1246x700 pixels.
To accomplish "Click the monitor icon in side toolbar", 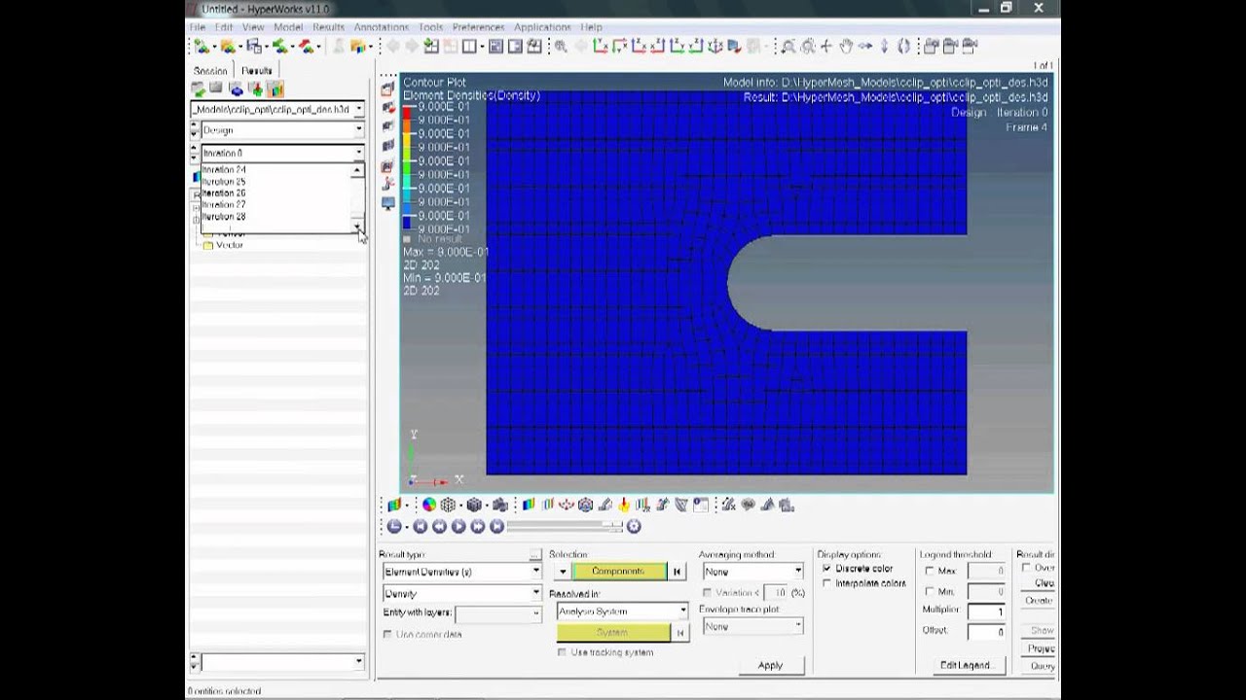I will (x=387, y=203).
